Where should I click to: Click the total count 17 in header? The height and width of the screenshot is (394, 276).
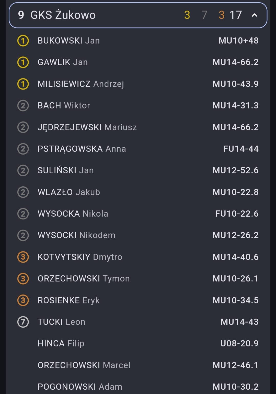[236, 15]
